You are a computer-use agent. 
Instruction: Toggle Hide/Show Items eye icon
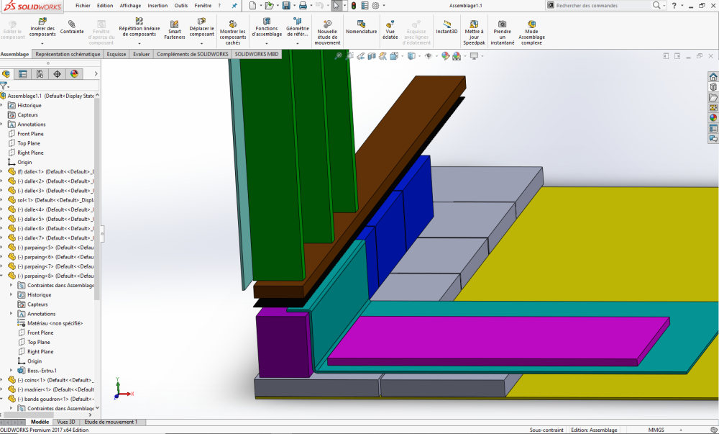[x=429, y=56]
